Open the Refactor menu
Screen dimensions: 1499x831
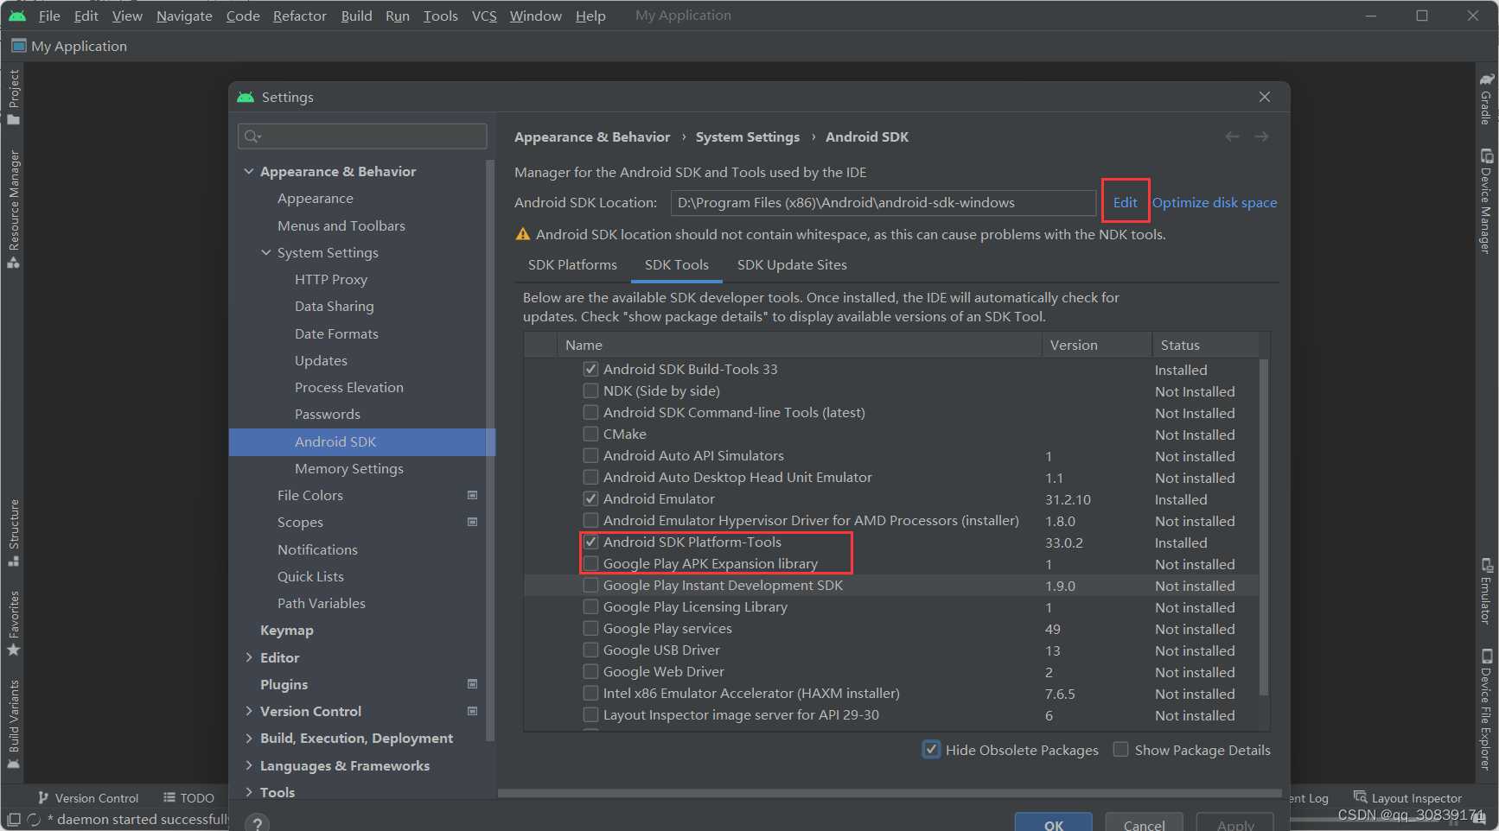tap(300, 16)
